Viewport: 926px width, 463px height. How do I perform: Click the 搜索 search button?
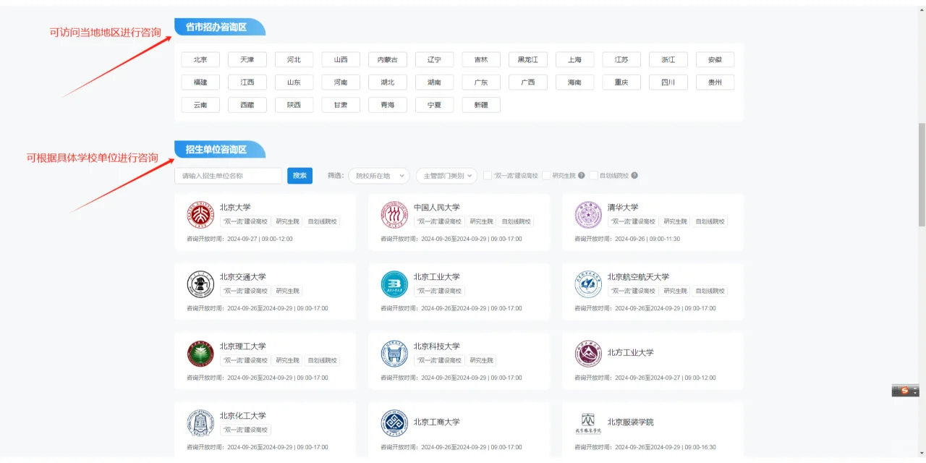[300, 175]
